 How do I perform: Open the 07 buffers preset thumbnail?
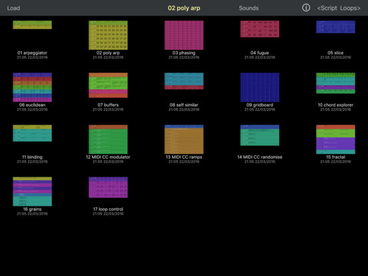(108, 85)
